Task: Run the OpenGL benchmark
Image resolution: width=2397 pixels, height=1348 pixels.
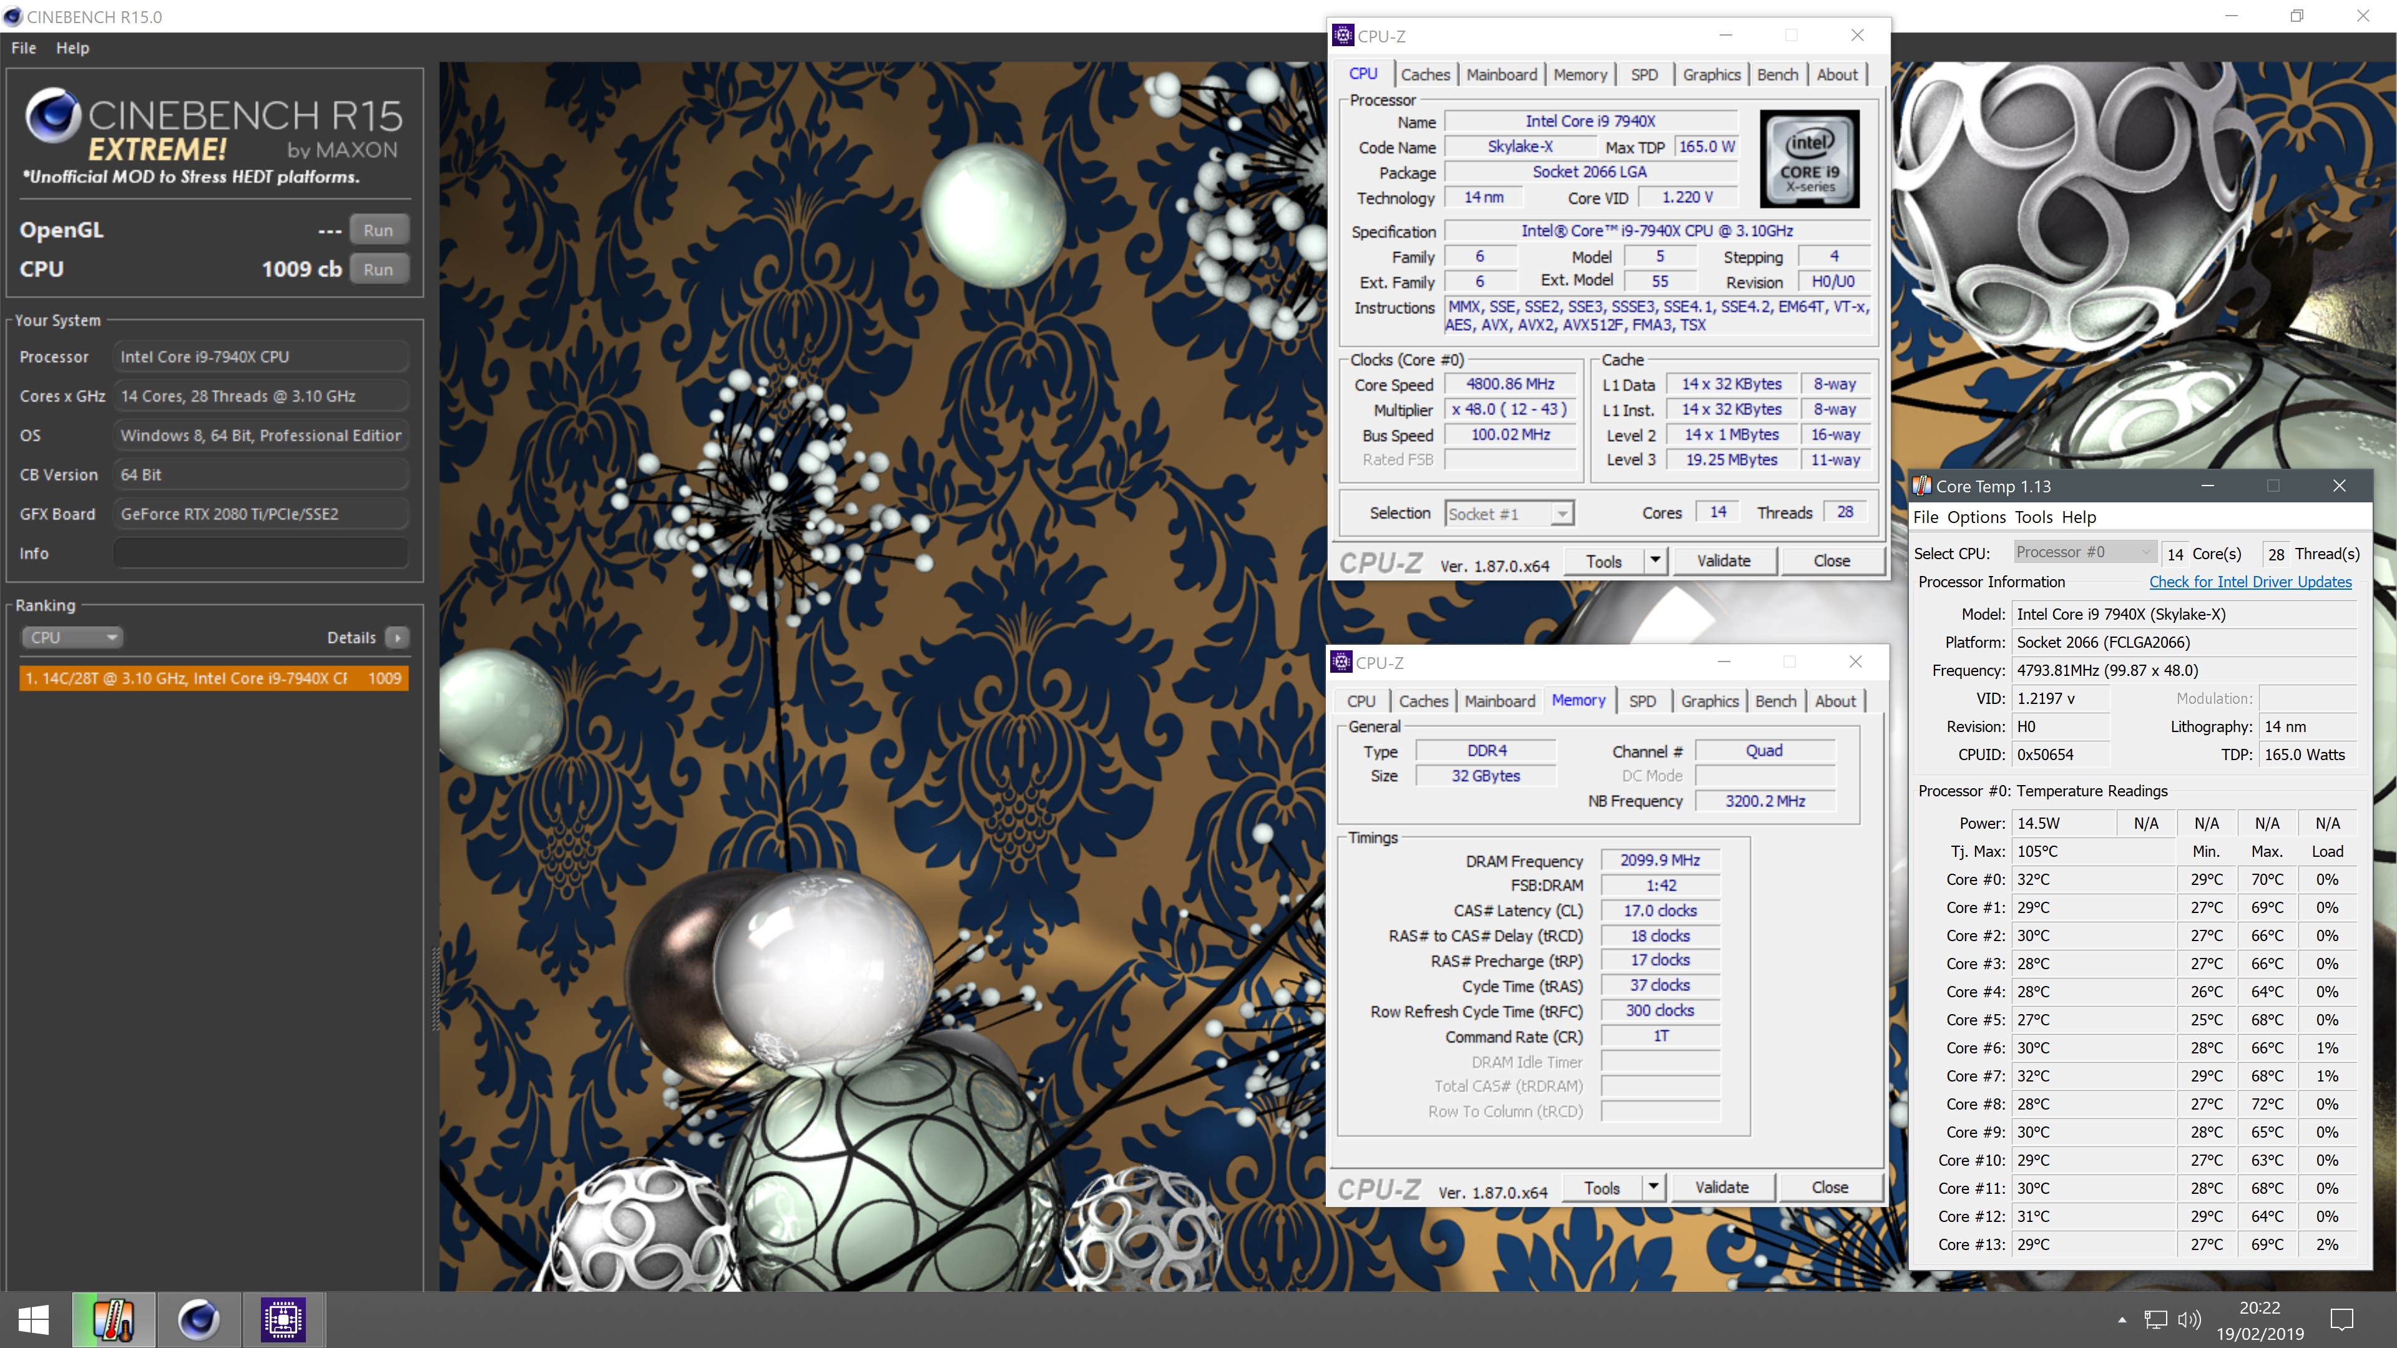Action: (378, 230)
